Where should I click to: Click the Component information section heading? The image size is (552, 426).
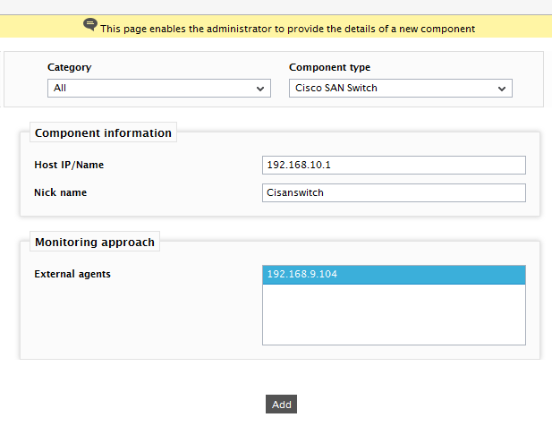(103, 132)
